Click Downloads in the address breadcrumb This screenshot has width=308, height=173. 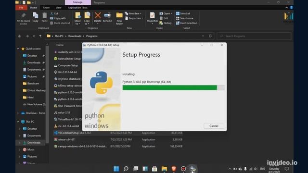click(75, 36)
